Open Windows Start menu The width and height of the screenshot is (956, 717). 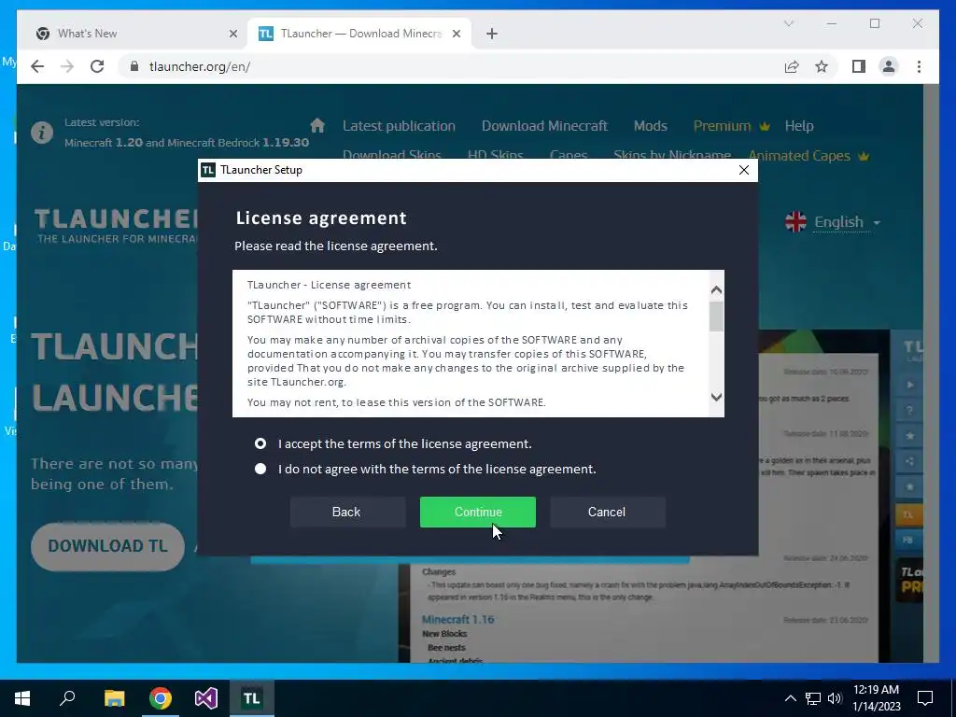22,698
